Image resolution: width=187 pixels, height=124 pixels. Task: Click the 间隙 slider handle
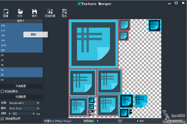(x=15, y=114)
